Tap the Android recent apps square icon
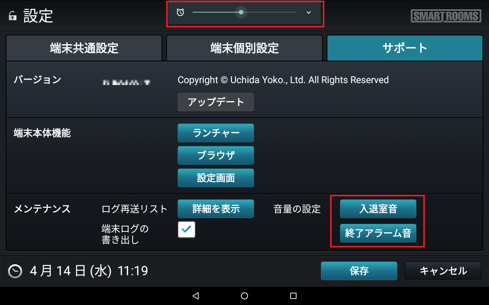 pyautogui.click(x=293, y=296)
